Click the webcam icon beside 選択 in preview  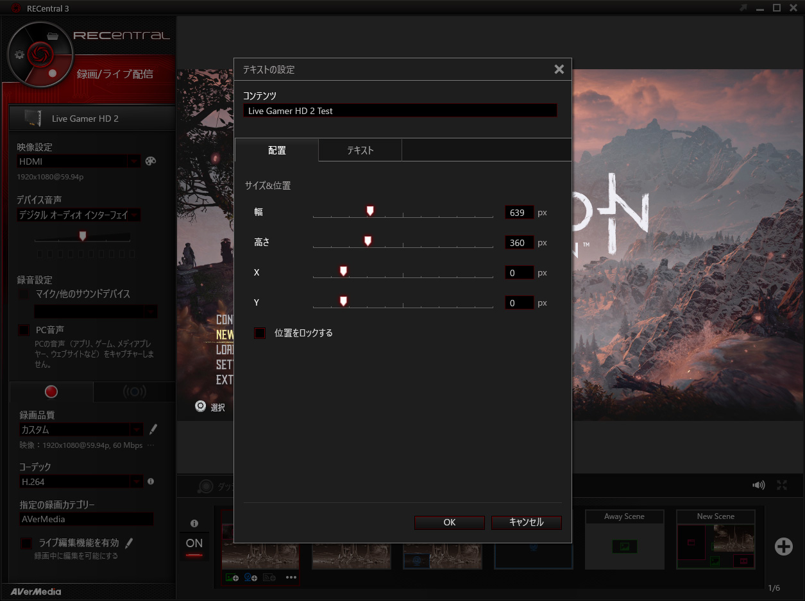(201, 407)
